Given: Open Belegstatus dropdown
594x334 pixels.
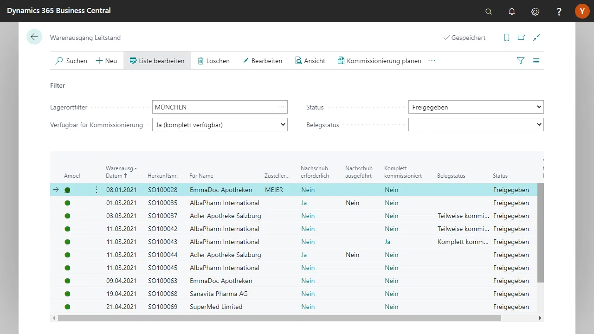Looking at the screenshot, I should pos(476,125).
